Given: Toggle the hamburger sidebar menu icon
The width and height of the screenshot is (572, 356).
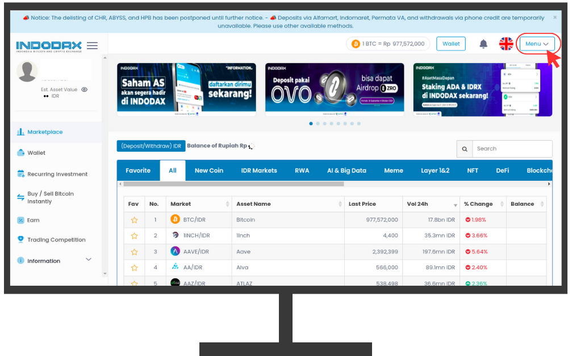Looking at the screenshot, I should pyautogui.click(x=92, y=45).
